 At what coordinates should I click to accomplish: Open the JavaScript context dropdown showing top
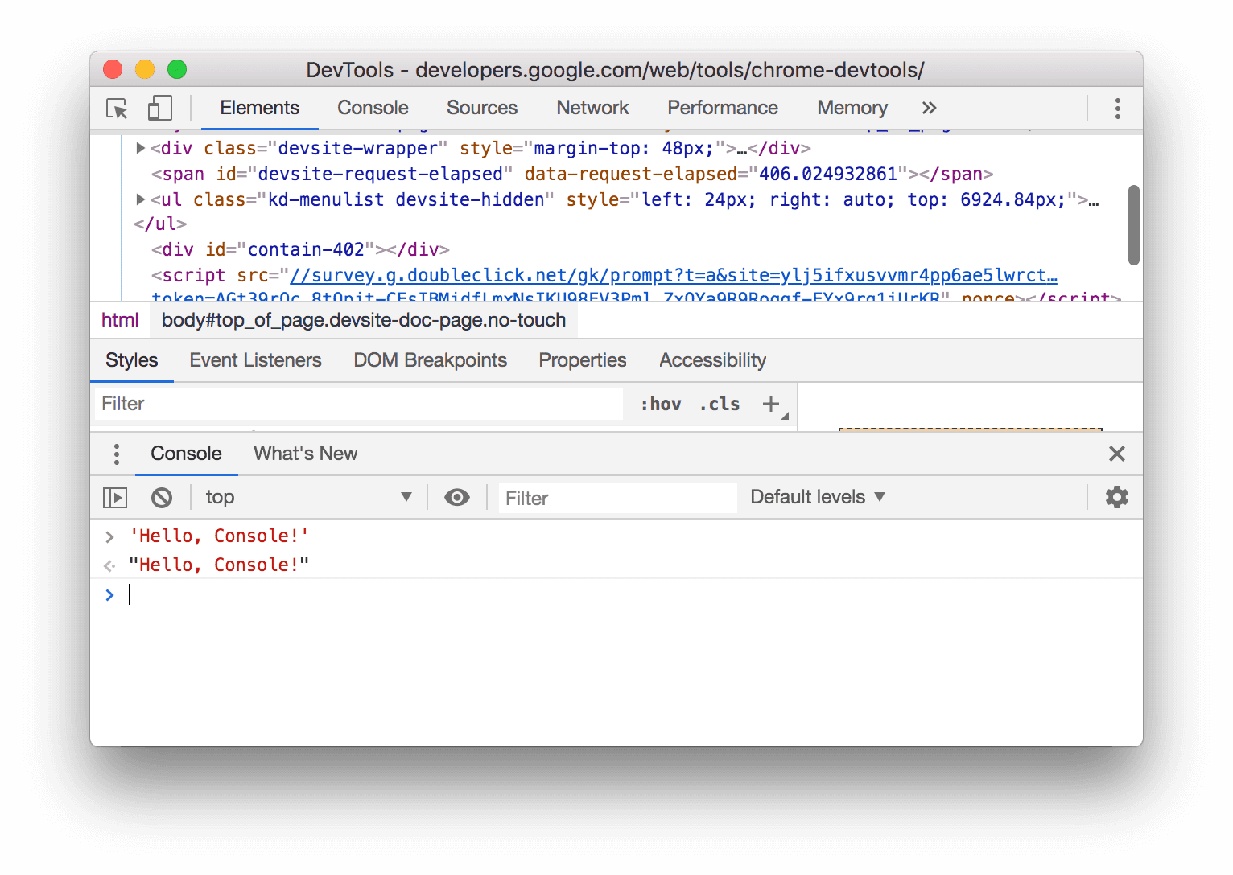pyautogui.click(x=306, y=497)
